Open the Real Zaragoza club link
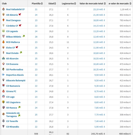This screenshot has width=133, height=135. coord(13,20)
